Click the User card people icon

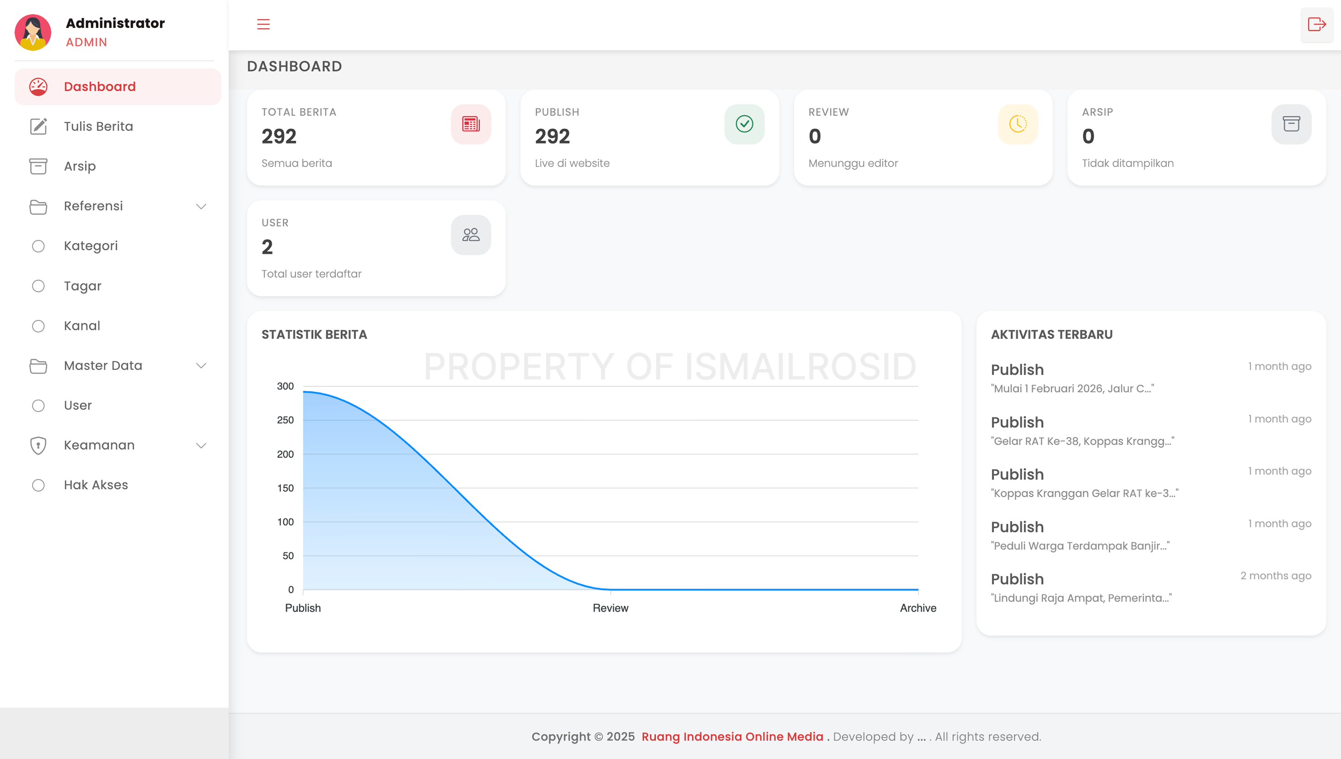tap(470, 234)
